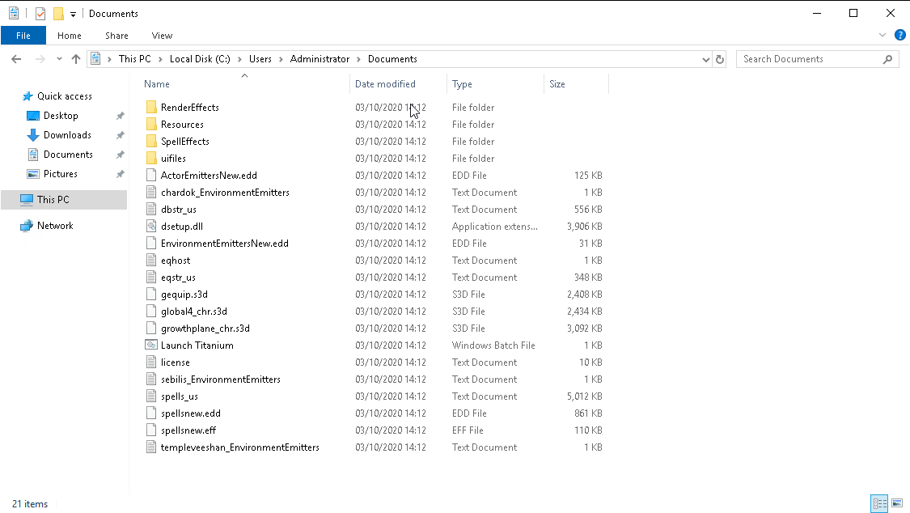
Task: Open Downloads in the navigation pane
Action: point(67,135)
